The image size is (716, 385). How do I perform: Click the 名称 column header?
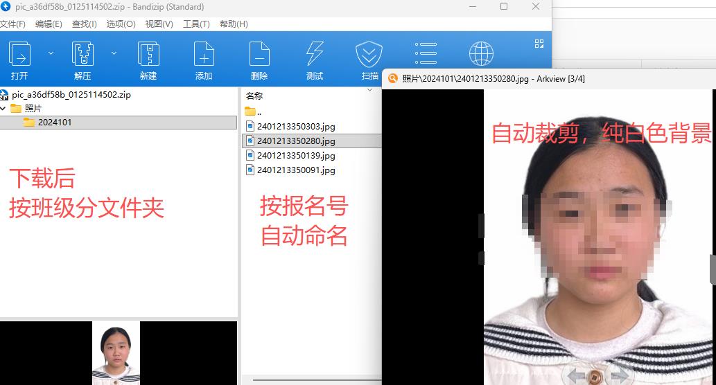255,96
